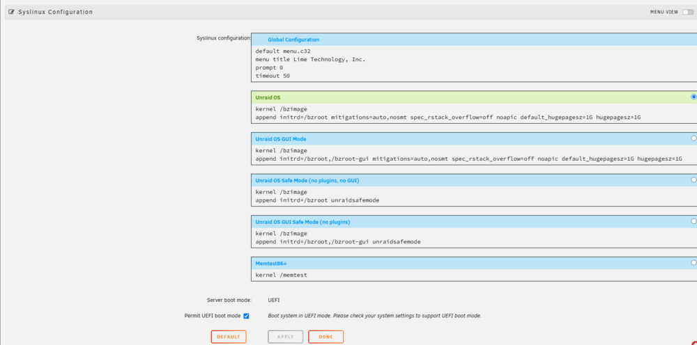The height and width of the screenshot is (345, 697).
Task: Click the DEFAULT button
Action: [229, 337]
